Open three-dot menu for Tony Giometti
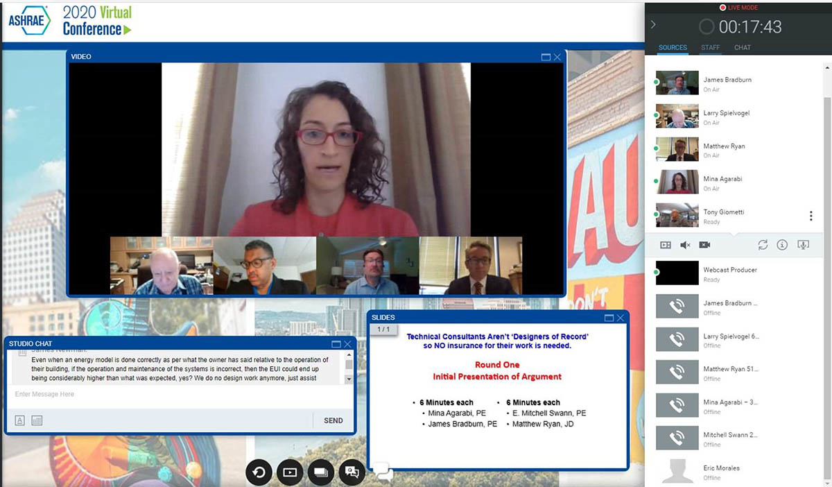 [811, 216]
